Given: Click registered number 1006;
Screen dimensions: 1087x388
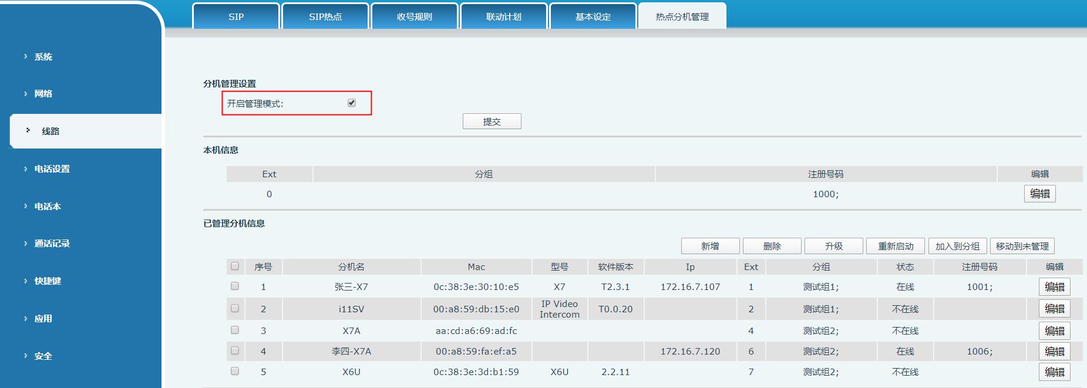Looking at the screenshot, I should (x=980, y=352).
